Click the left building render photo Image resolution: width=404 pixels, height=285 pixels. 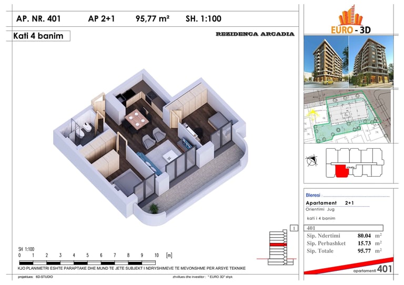click(x=326, y=62)
